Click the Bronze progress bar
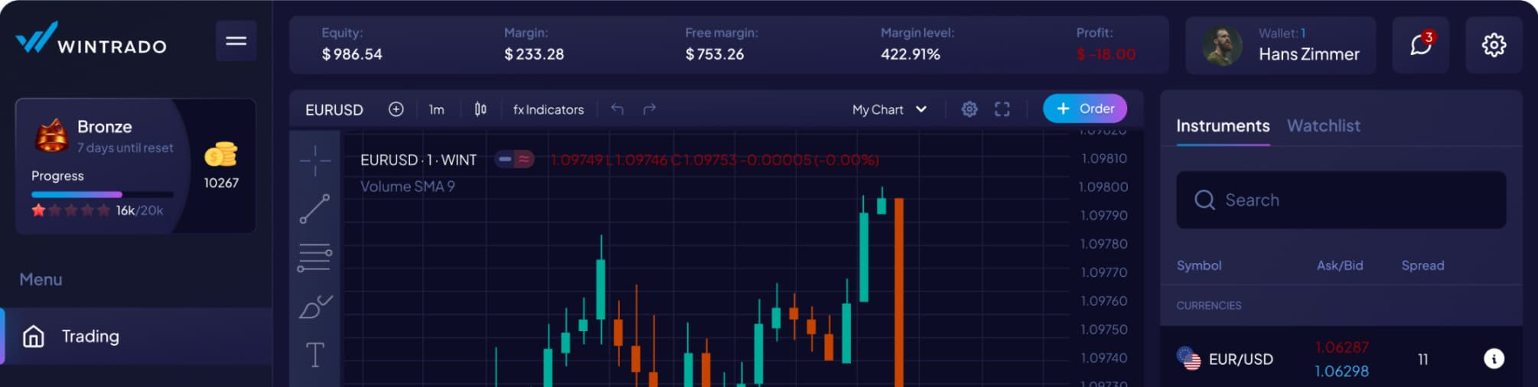The height and width of the screenshot is (387, 1538). point(103,194)
